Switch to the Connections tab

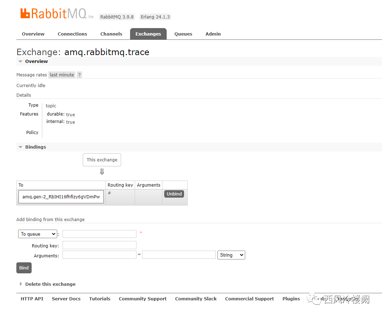(72, 34)
